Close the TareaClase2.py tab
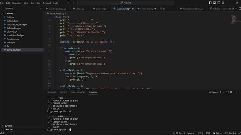The image size is (241, 135). click(133, 9)
